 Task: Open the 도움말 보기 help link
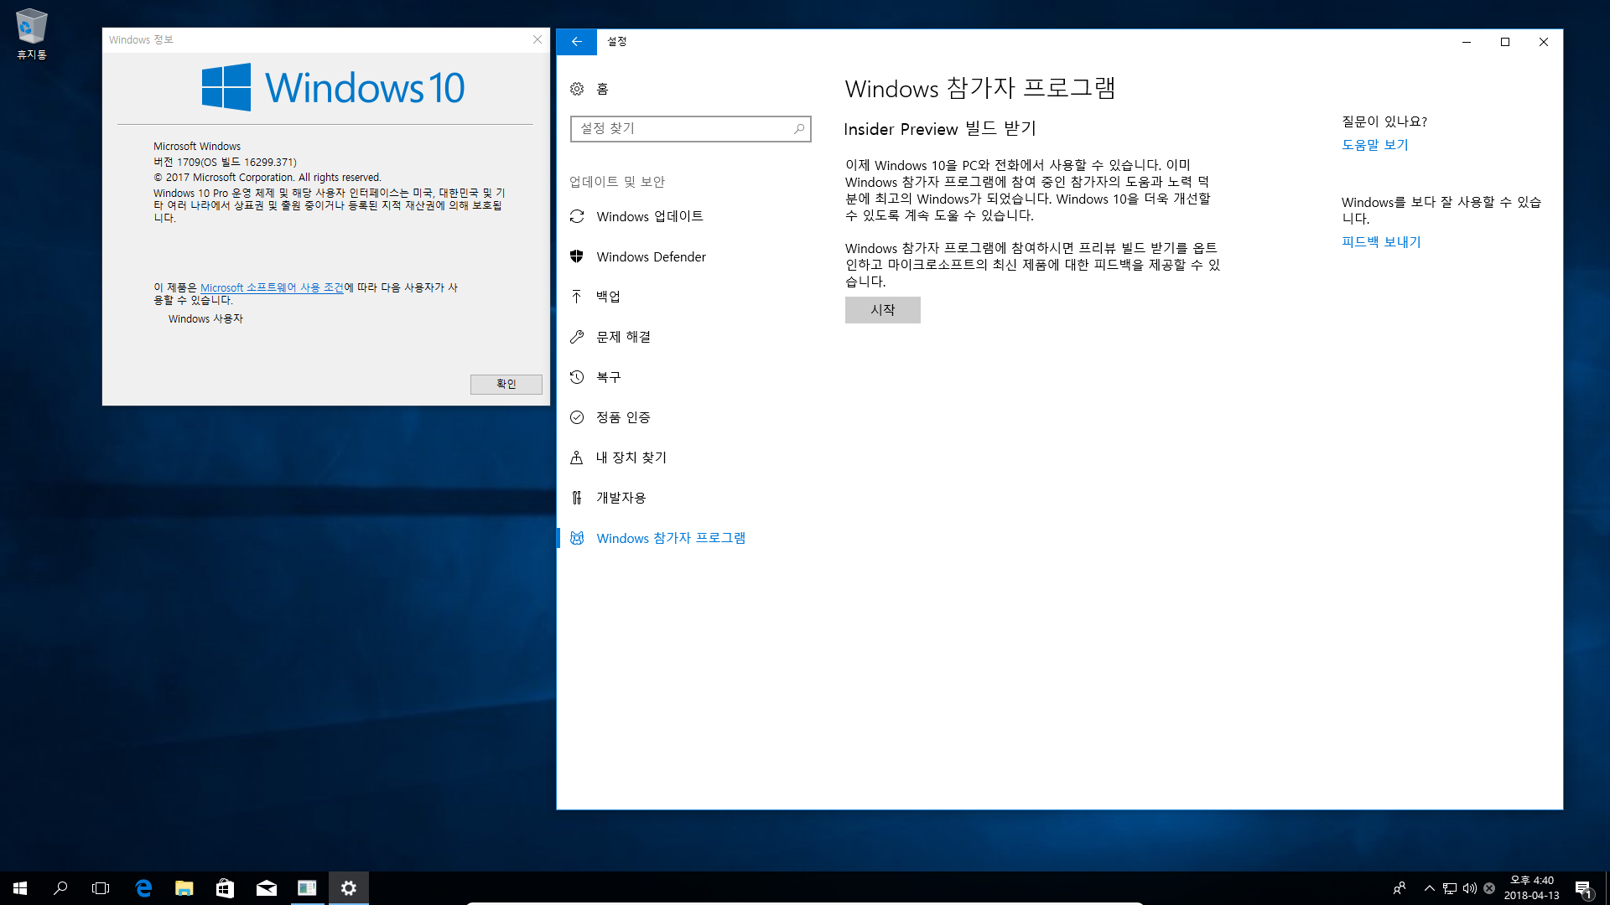[x=1374, y=145]
